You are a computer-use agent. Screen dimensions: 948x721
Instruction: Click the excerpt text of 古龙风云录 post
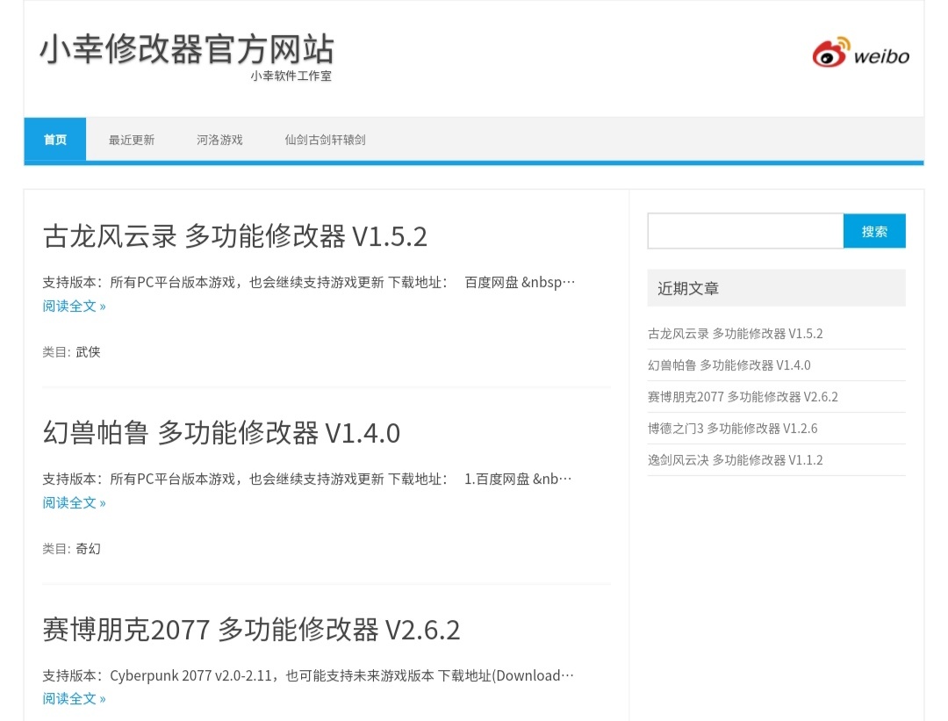(x=308, y=283)
